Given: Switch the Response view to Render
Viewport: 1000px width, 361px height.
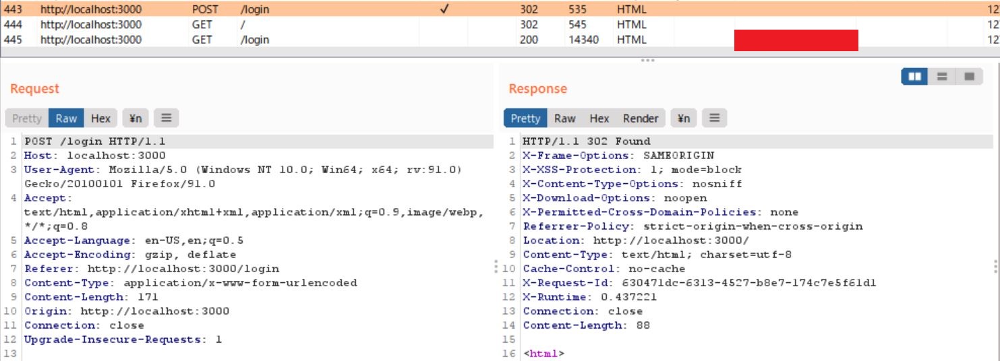Looking at the screenshot, I should tap(641, 119).
